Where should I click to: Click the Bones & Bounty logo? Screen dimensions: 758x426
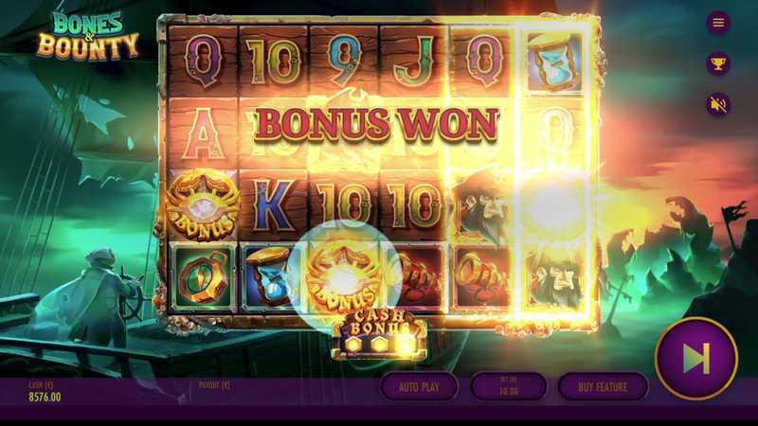(x=88, y=37)
